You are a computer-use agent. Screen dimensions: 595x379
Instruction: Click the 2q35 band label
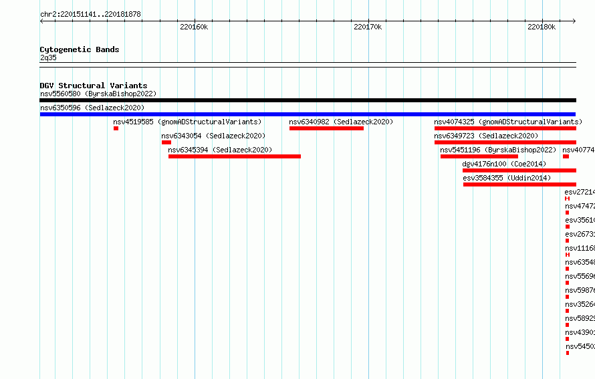pos(48,57)
